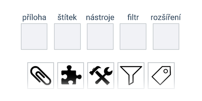202x101 pixels.
Task: Click the empty box under příloha
Action: [34, 36]
